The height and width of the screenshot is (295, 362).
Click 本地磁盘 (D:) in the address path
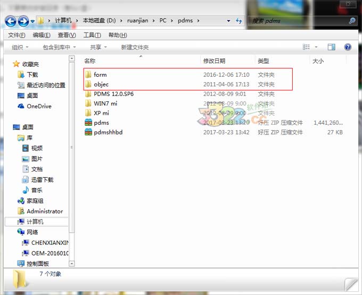click(99, 20)
